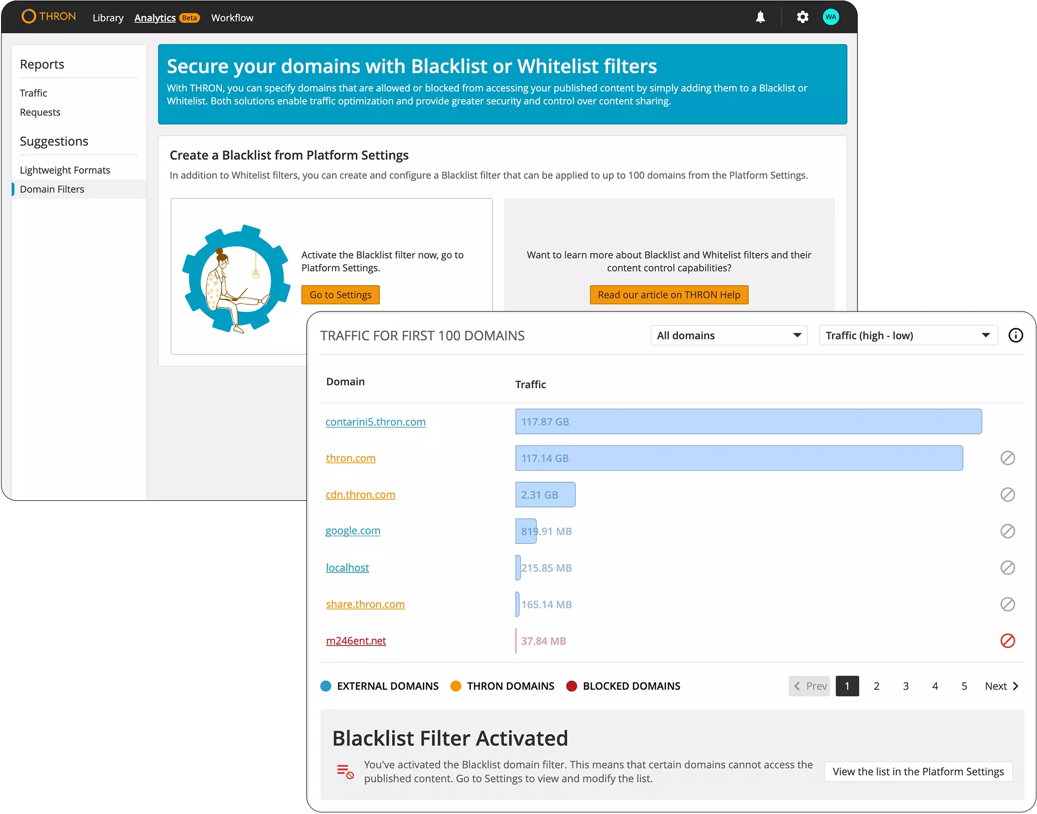Open the Traffic (high - low) sort dropdown
The width and height of the screenshot is (1037, 814).
[x=908, y=335]
